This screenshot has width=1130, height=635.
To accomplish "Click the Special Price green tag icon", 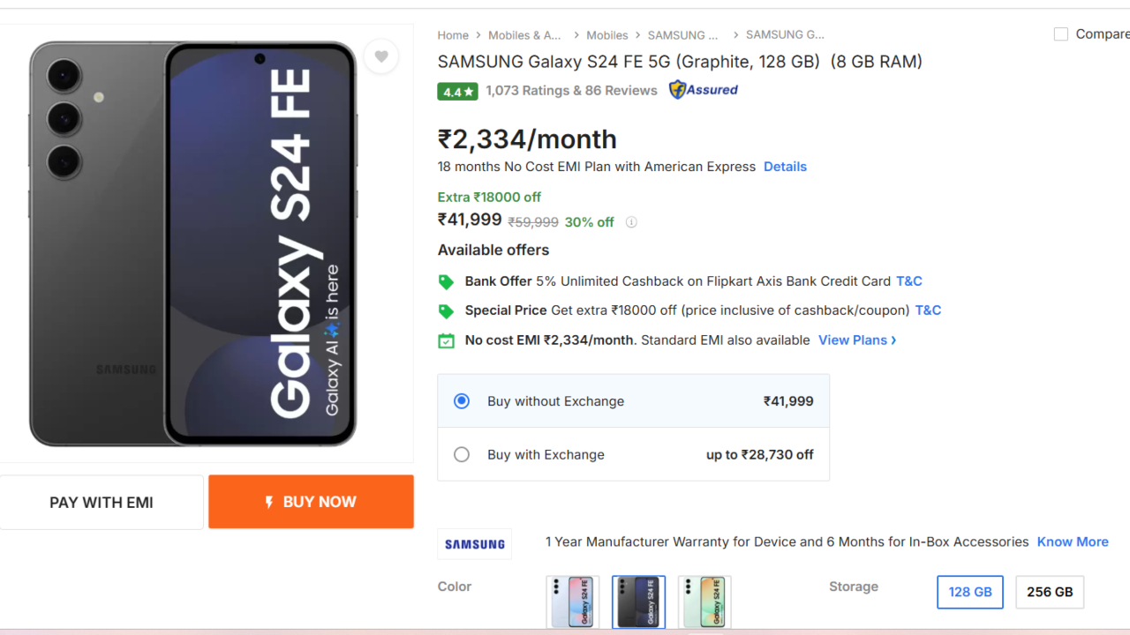I will pyautogui.click(x=447, y=311).
